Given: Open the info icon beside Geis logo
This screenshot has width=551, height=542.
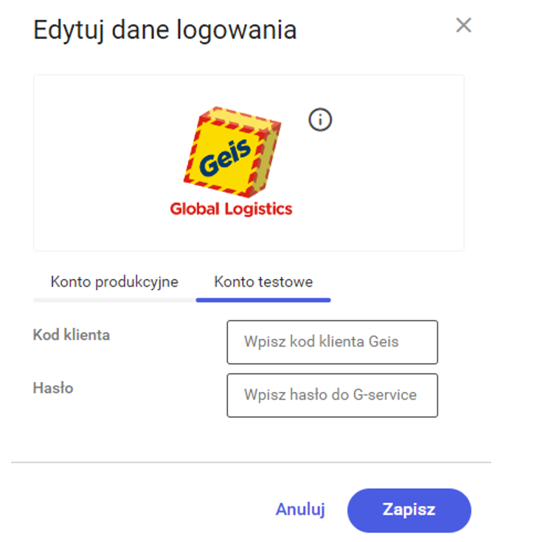Looking at the screenshot, I should click(320, 120).
